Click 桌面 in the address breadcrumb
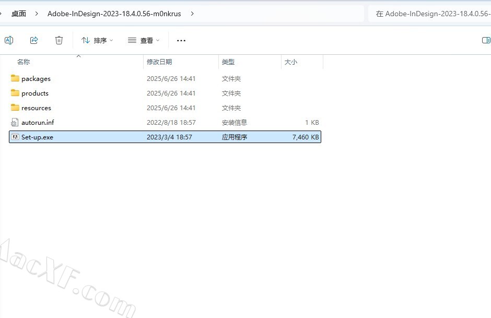The image size is (491, 318). [x=19, y=14]
